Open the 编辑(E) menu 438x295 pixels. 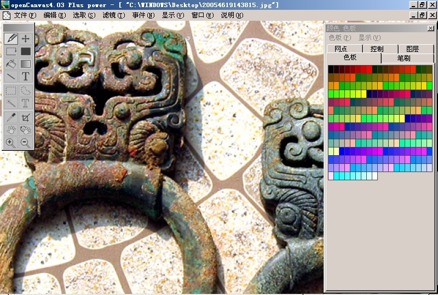click(x=55, y=15)
